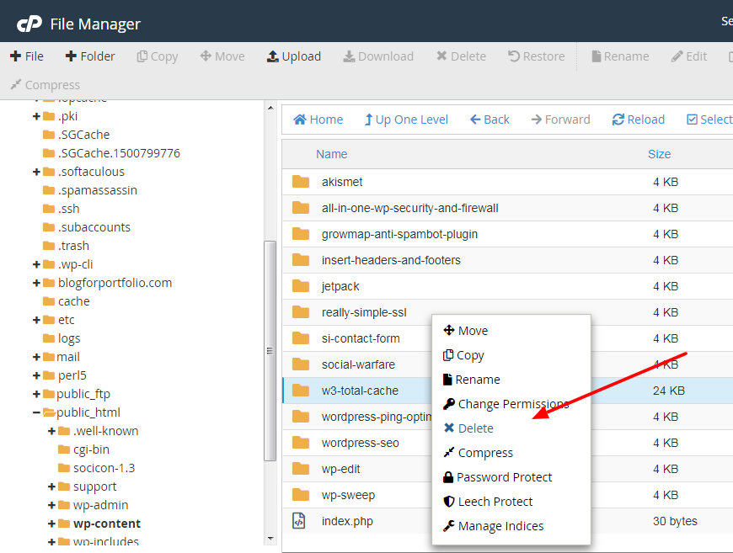The image size is (733, 553).
Task: Select the wordpress-seo folder icon
Action: pos(301,443)
